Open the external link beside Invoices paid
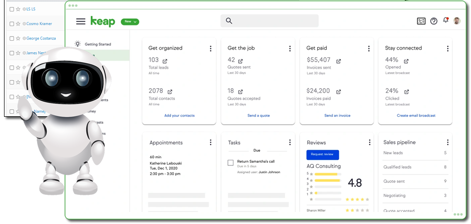The image size is (471, 224). [x=338, y=92]
